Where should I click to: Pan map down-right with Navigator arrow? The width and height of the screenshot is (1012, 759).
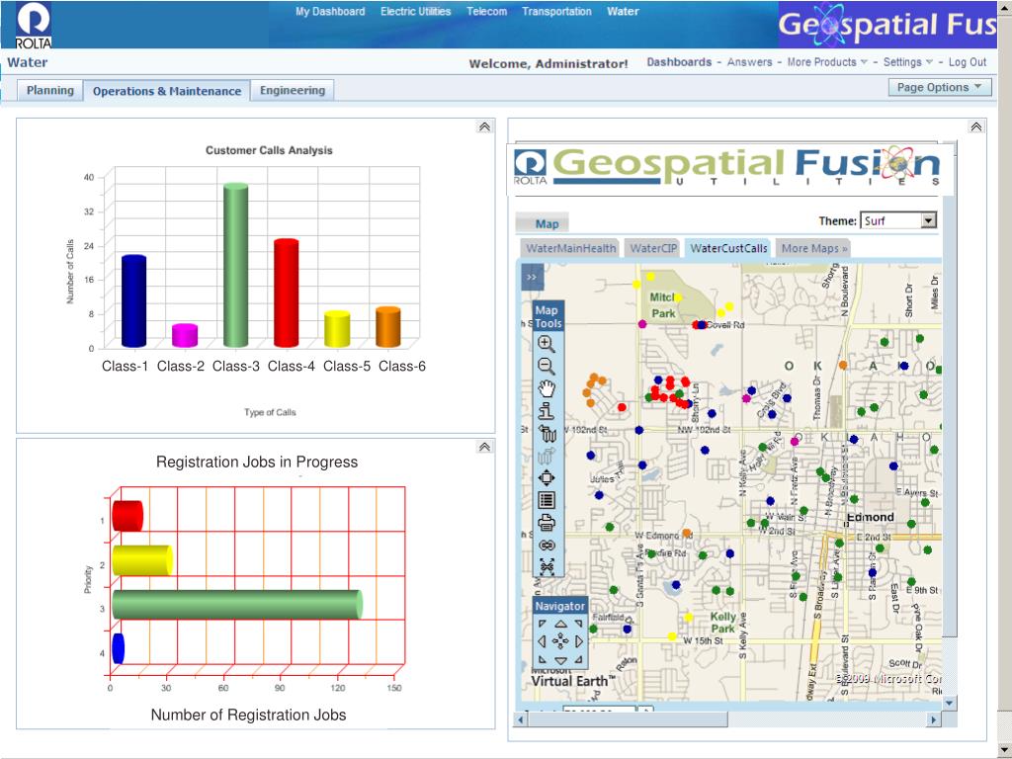[x=579, y=659]
